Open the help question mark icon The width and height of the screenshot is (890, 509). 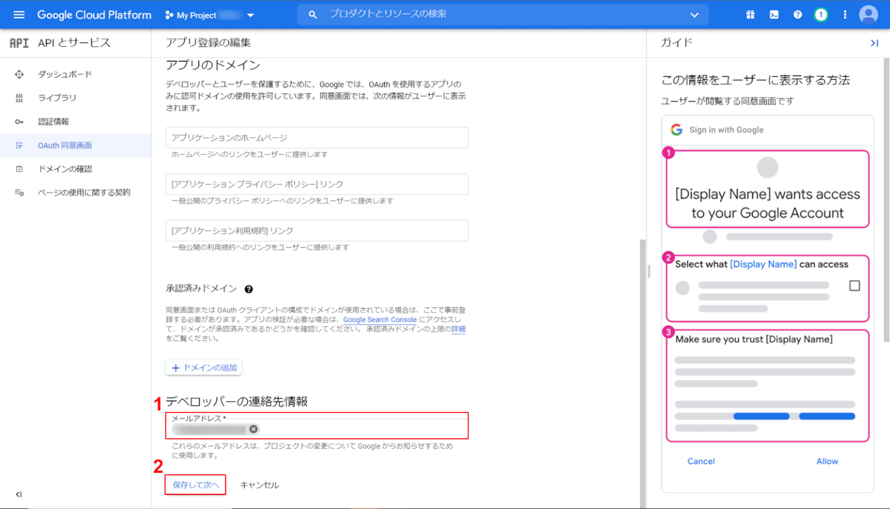coord(798,15)
